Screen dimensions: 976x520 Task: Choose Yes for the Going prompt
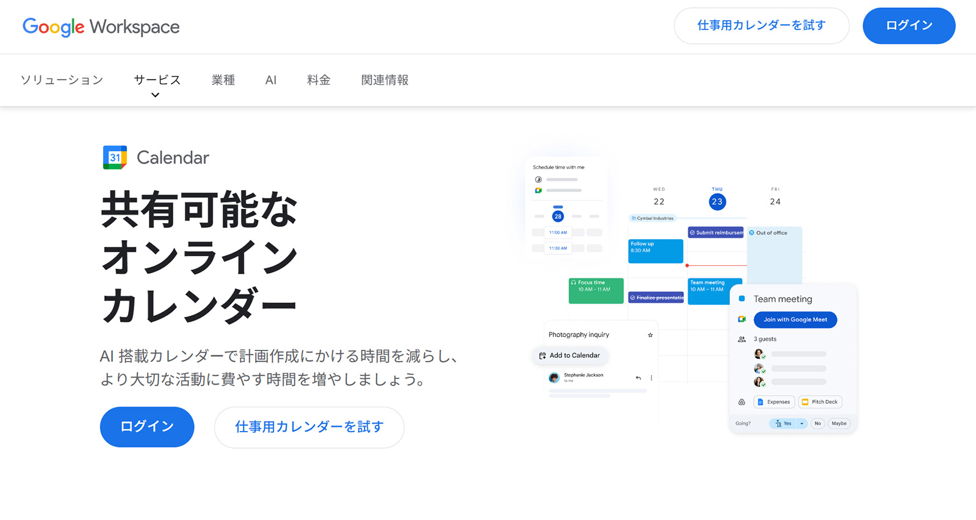(783, 424)
